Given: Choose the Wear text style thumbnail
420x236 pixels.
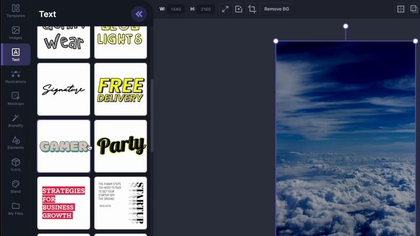Looking at the screenshot, I should coord(64,42).
